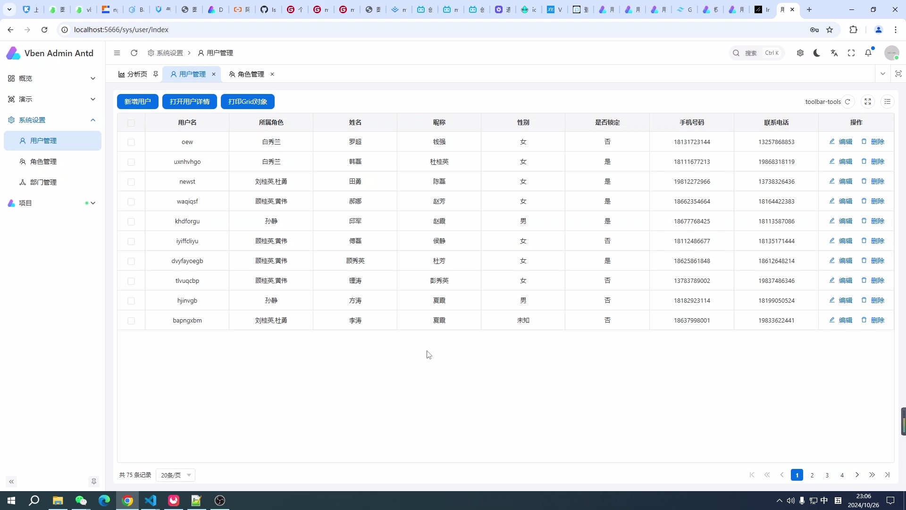Check the row checkbox for user bapngxbm

tap(132, 321)
